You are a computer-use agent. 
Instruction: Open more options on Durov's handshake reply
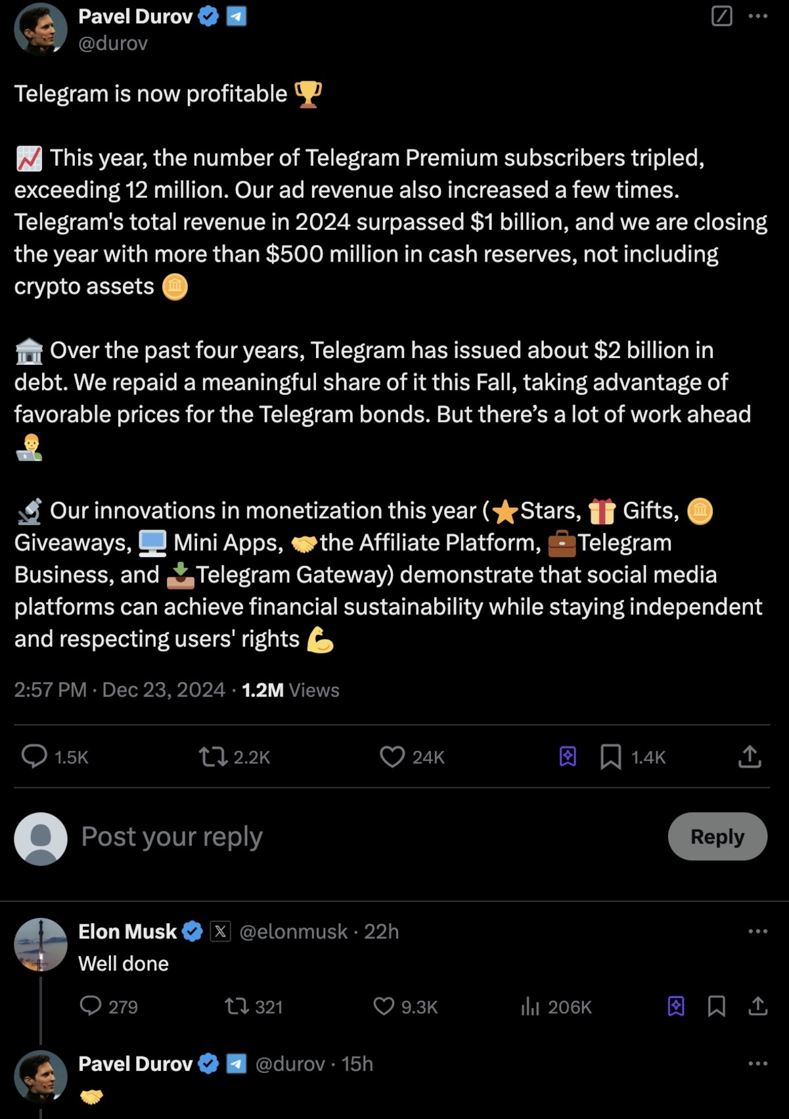pyautogui.click(x=758, y=1063)
